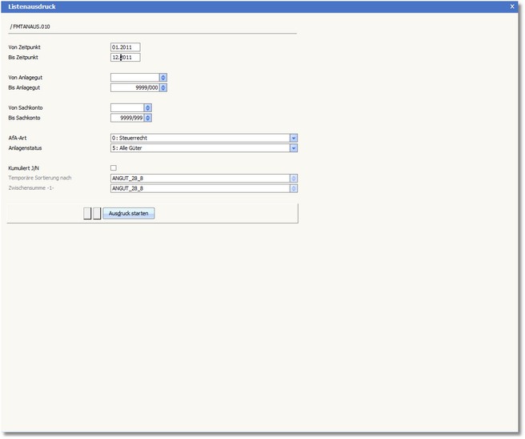
Task: Click the Bis Anlagegut field with 9999/000
Action: (x=134, y=88)
